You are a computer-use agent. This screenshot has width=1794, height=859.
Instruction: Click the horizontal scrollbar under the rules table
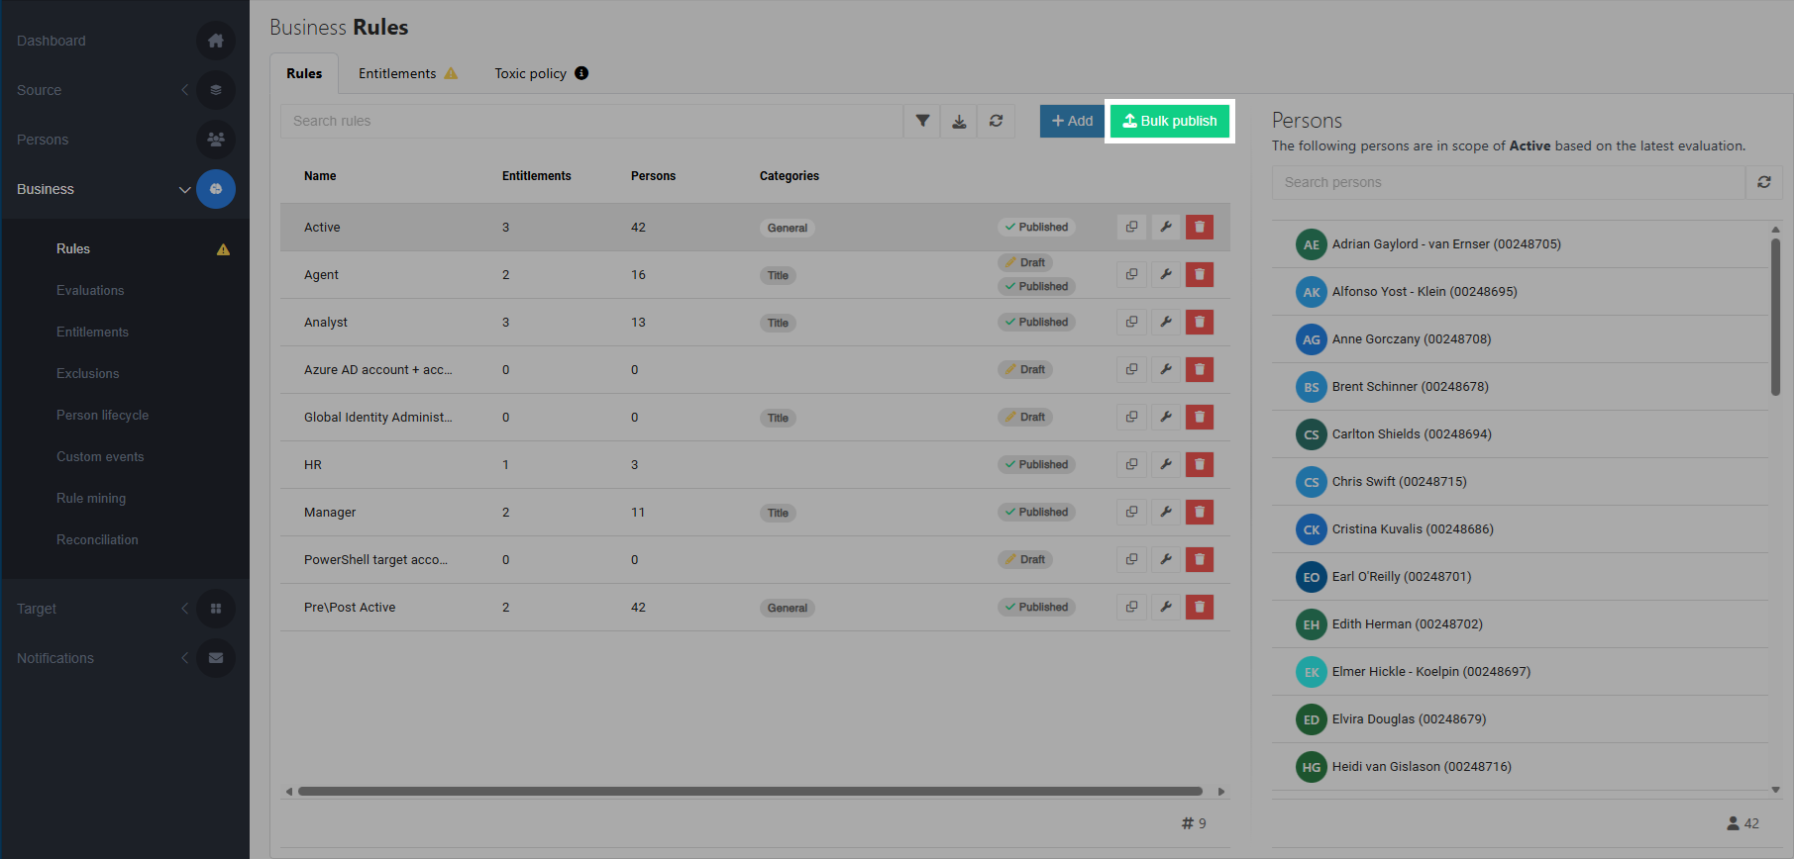[x=750, y=792]
